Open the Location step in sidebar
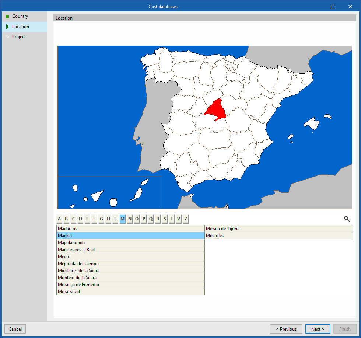 pos(25,27)
